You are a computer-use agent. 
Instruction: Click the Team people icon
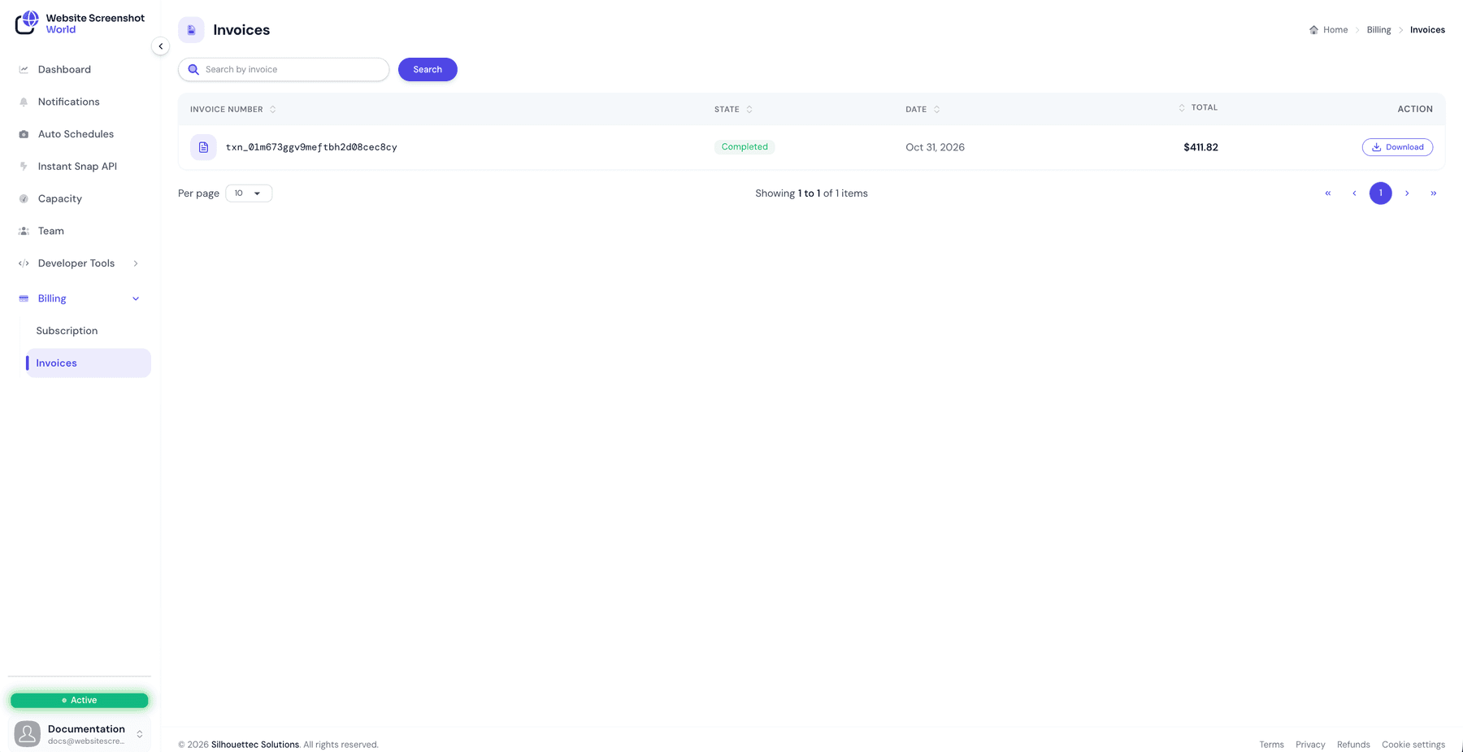coord(24,231)
